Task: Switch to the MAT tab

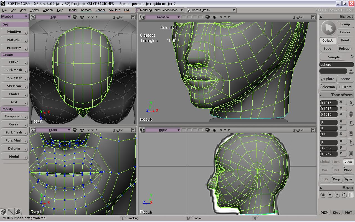Action: click(x=348, y=213)
